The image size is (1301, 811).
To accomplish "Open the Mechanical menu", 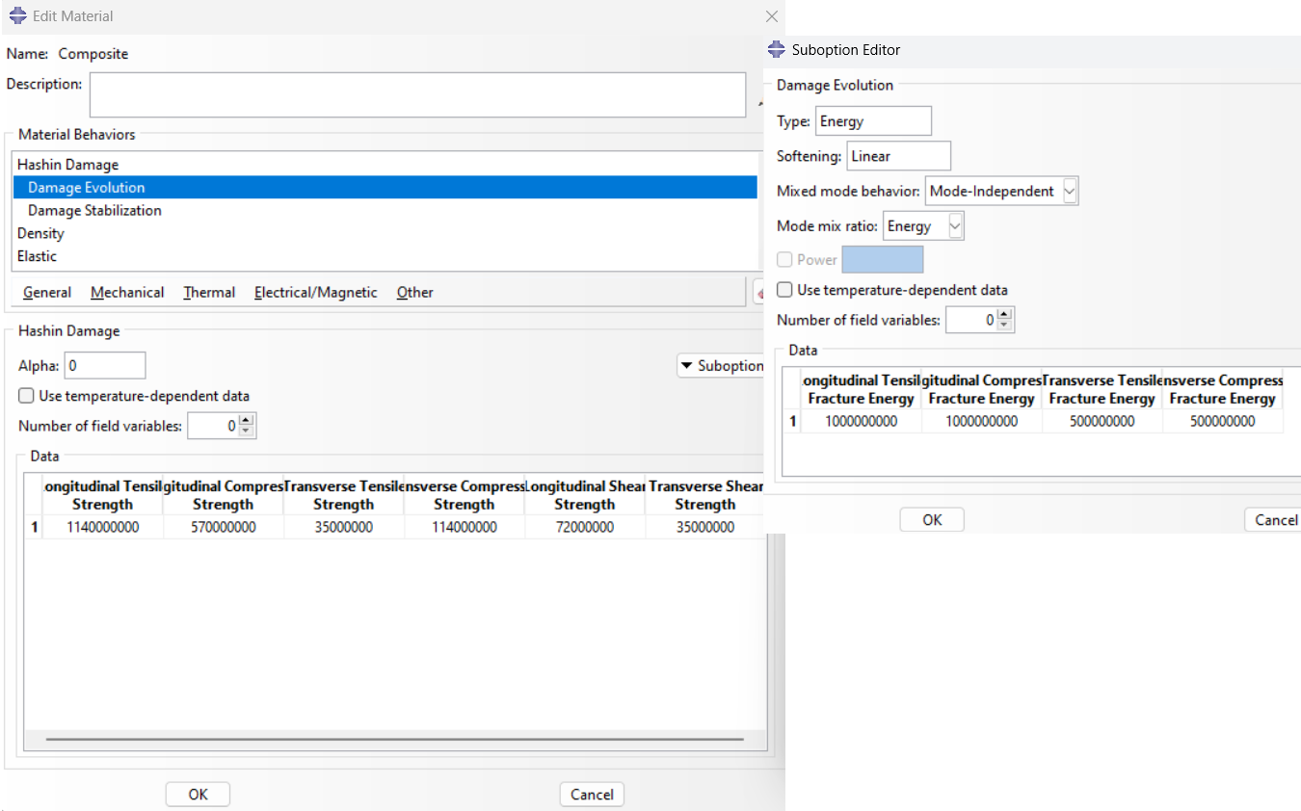I will pyautogui.click(x=127, y=293).
